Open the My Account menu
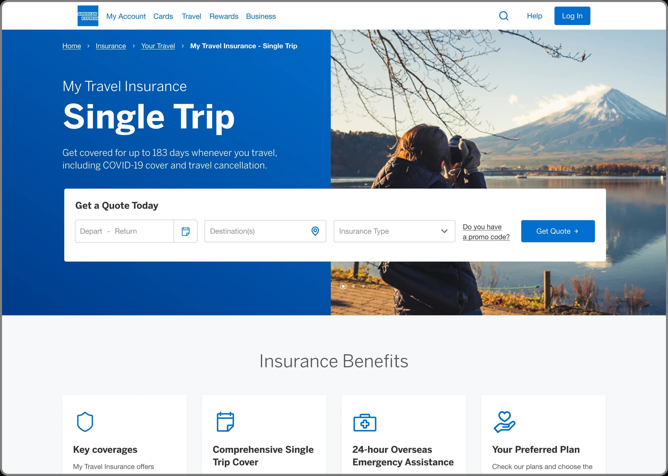668x476 pixels. pos(126,16)
